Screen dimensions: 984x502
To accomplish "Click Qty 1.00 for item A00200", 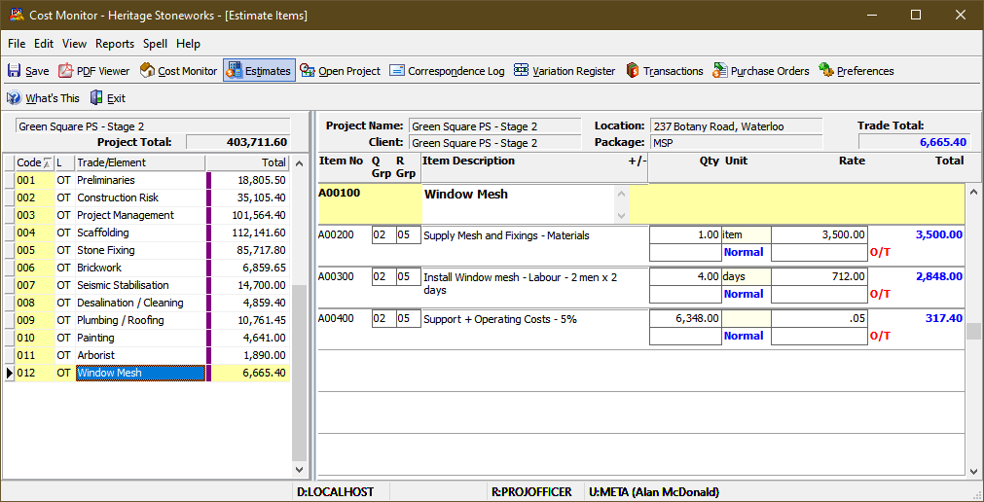I will point(685,235).
